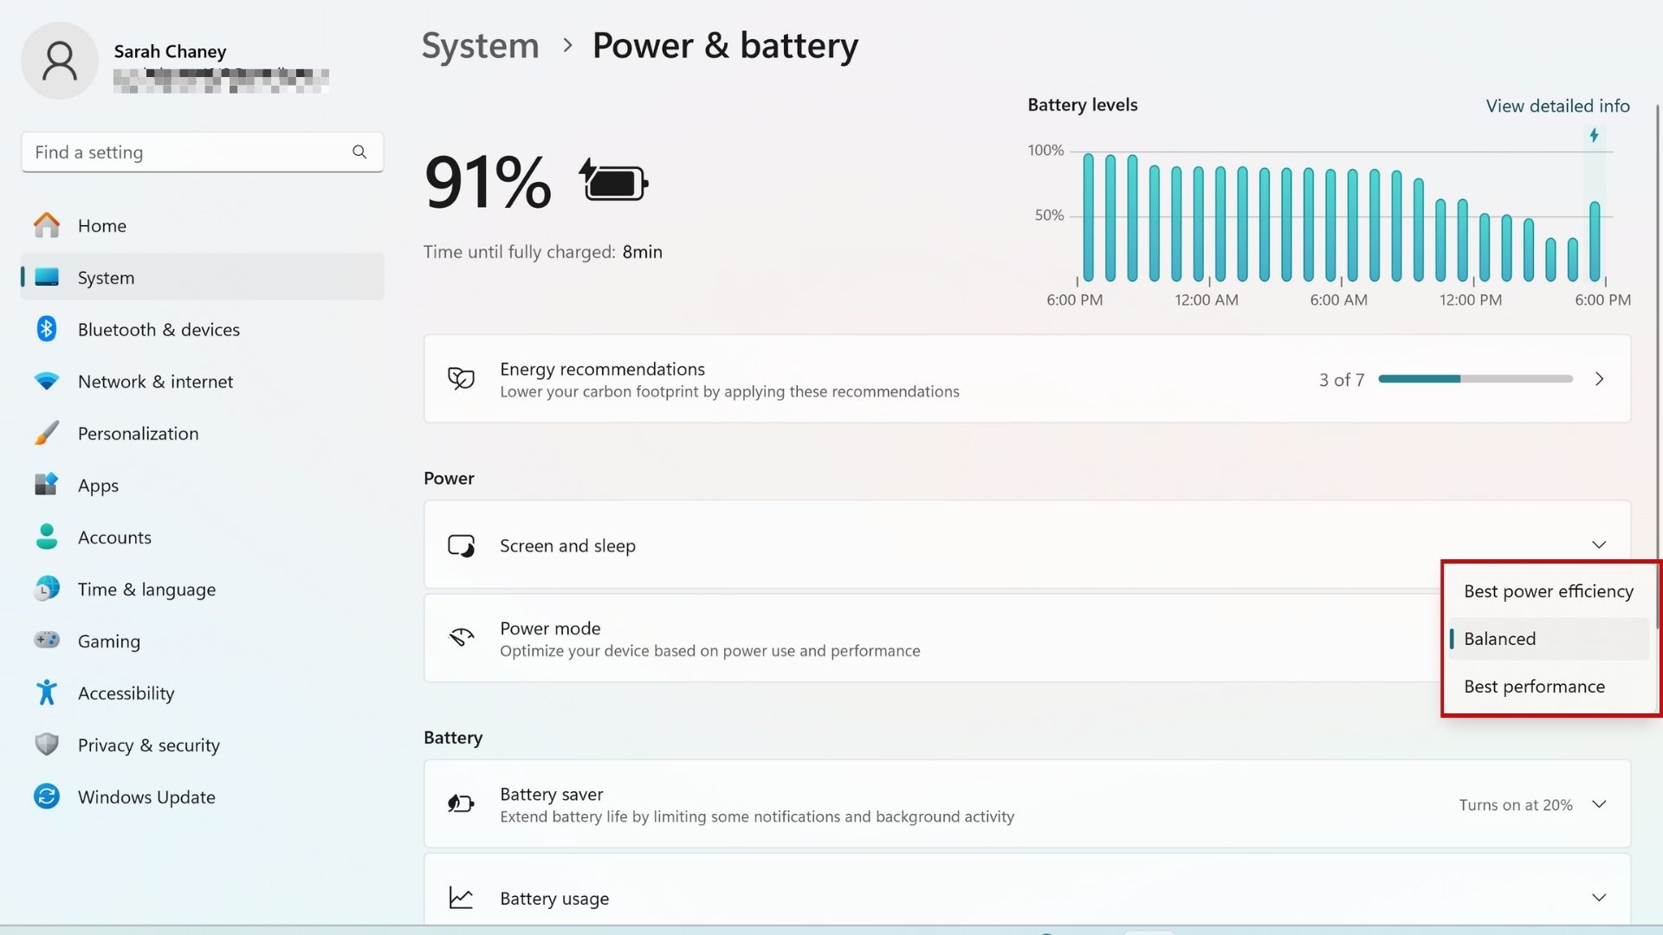Expand the Battery saver section

1598,803
